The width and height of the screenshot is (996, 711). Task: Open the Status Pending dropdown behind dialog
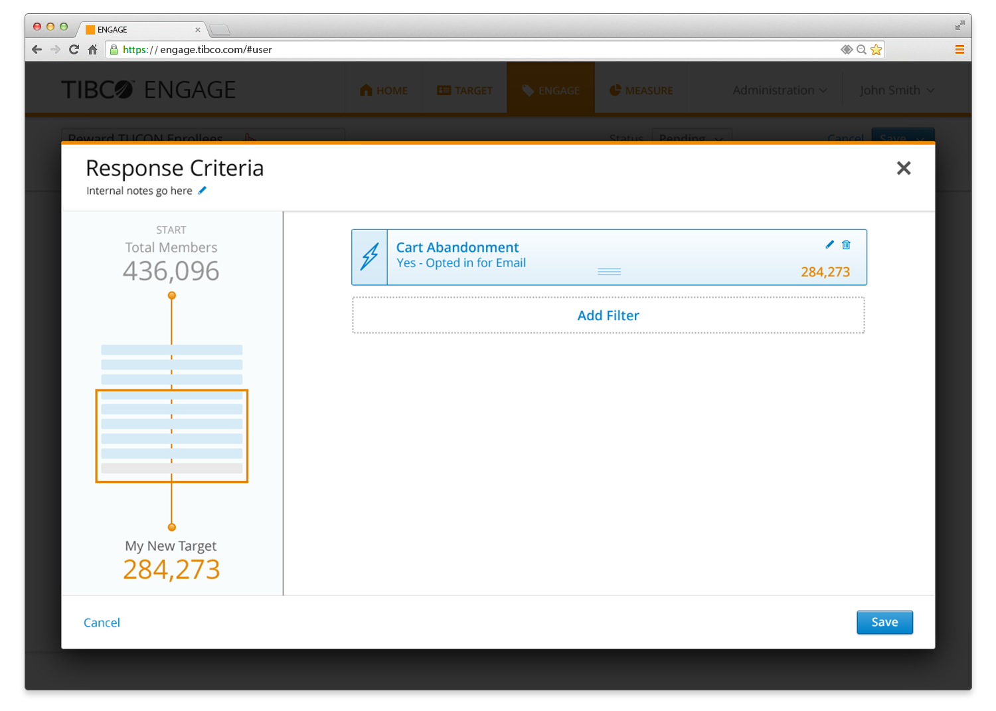(x=691, y=136)
